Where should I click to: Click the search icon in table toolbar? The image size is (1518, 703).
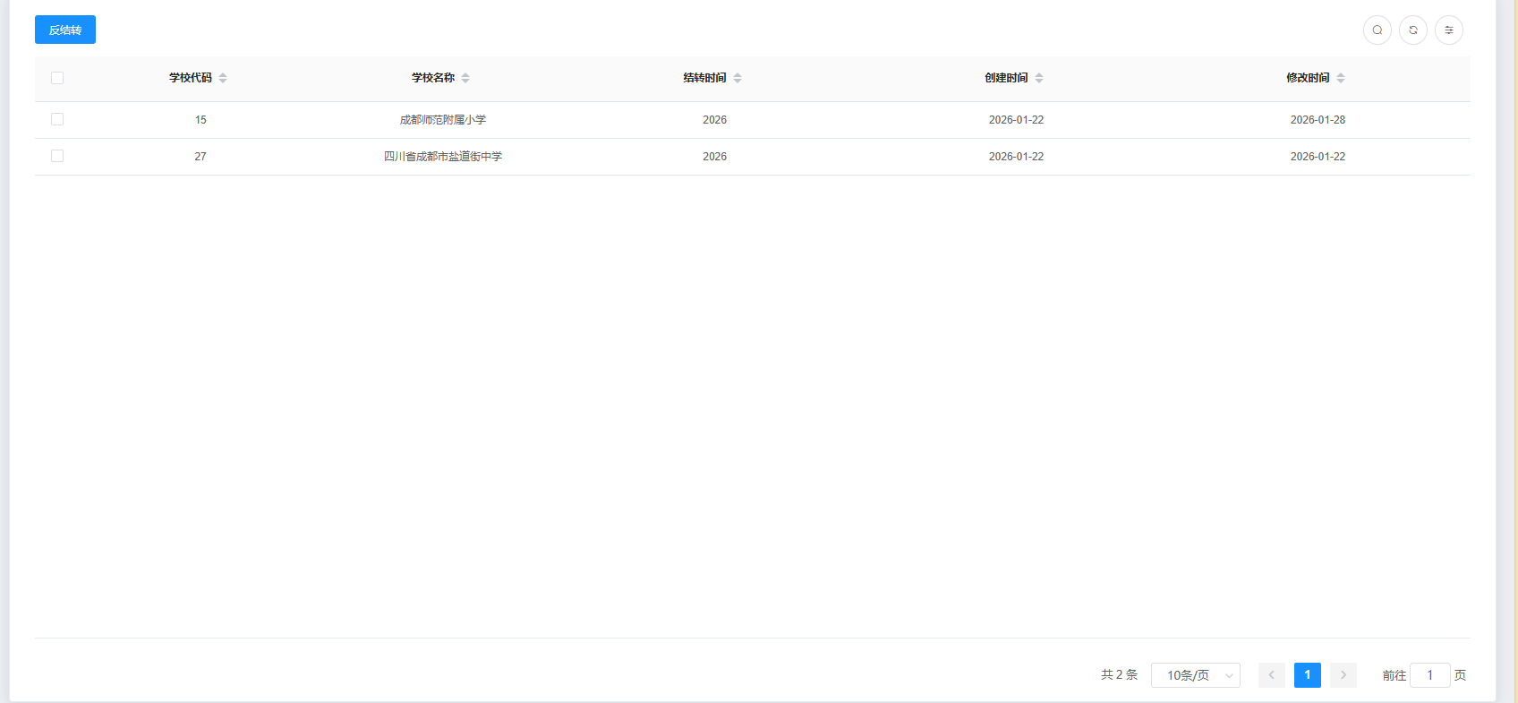coord(1377,30)
